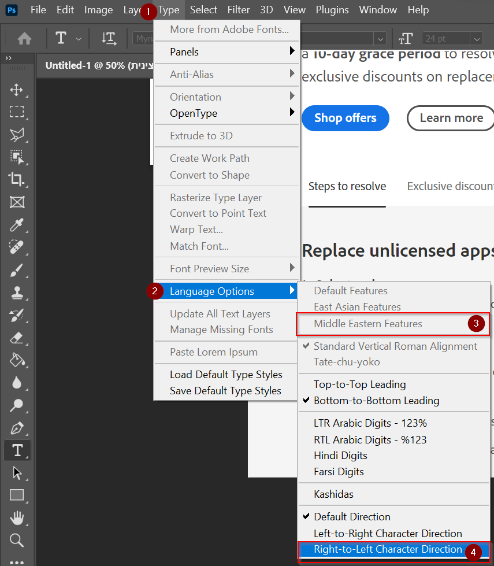
Task: Choose East Asian Features
Action: click(393, 307)
